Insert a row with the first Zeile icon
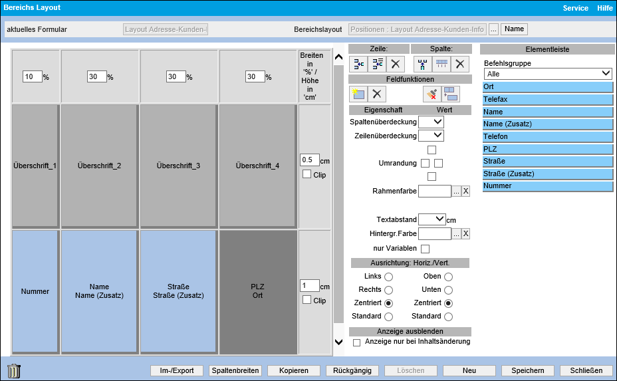 pyautogui.click(x=358, y=64)
